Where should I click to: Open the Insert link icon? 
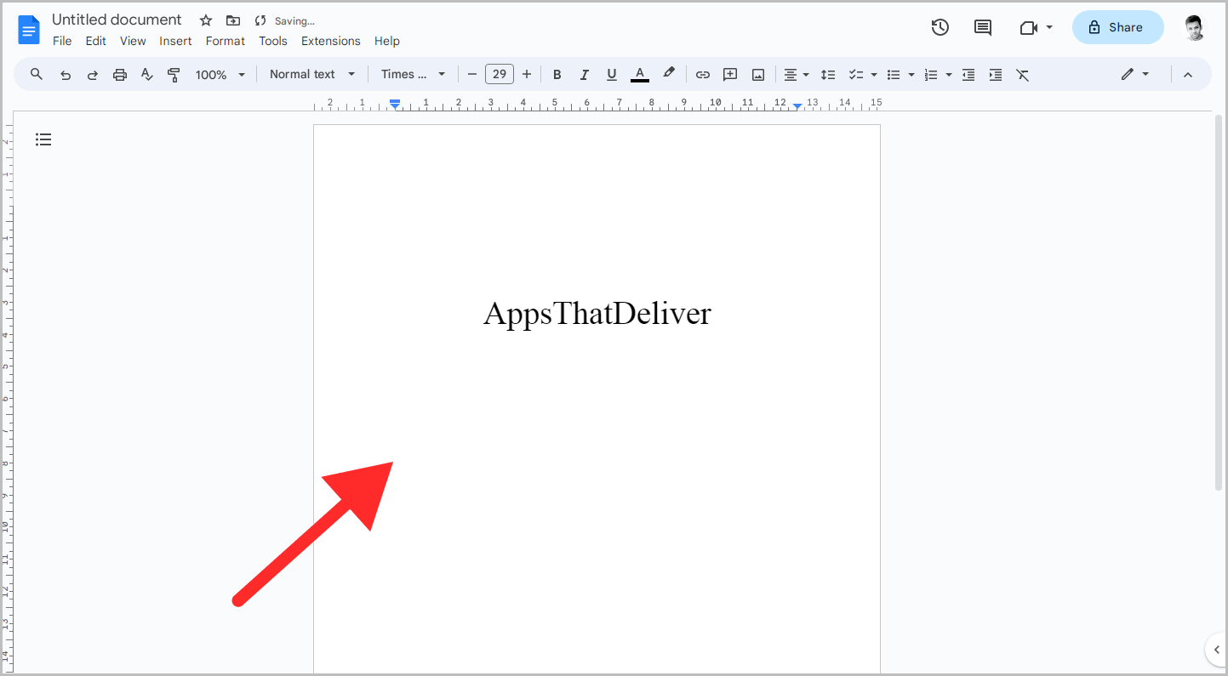[x=703, y=74]
